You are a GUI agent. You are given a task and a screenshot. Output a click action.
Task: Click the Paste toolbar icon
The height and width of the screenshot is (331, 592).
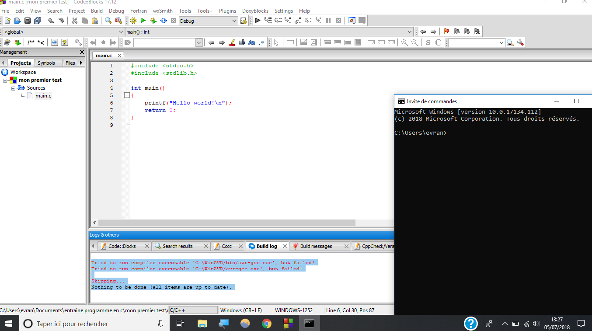coord(94,20)
